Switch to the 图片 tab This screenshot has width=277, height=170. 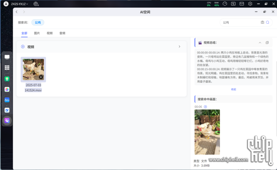(37, 33)
